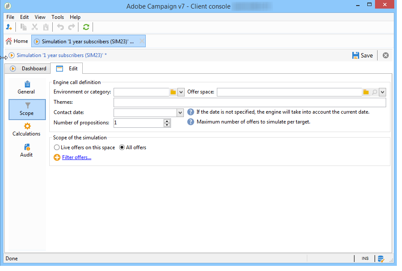
Task: Switch to the Edit tab
Action: pos(67,69)
